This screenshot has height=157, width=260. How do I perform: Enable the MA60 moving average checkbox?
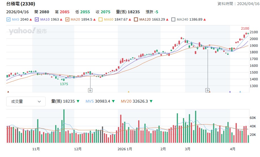coord(101,19)
